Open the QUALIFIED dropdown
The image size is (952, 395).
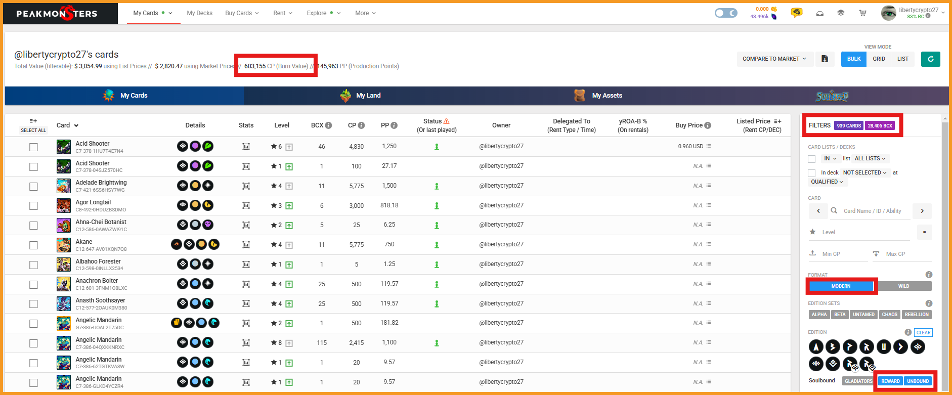point(827,182)
